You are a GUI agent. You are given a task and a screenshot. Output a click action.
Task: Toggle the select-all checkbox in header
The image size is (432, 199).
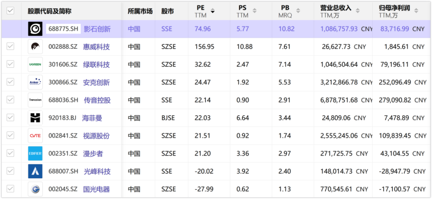10,11
